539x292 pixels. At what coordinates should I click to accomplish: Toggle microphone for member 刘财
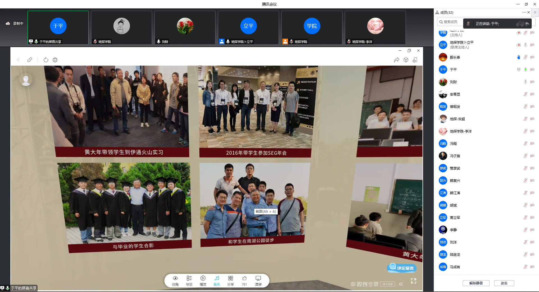coord(525,82)
